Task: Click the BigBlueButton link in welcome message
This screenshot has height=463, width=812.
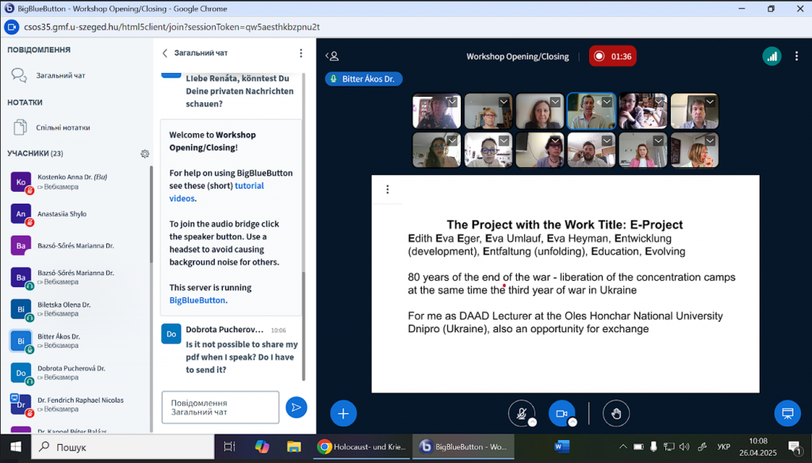Action: pos(197,300)
